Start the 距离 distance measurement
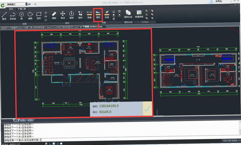The height and width of the screenshot is (145, 241). tap(89, 15)
